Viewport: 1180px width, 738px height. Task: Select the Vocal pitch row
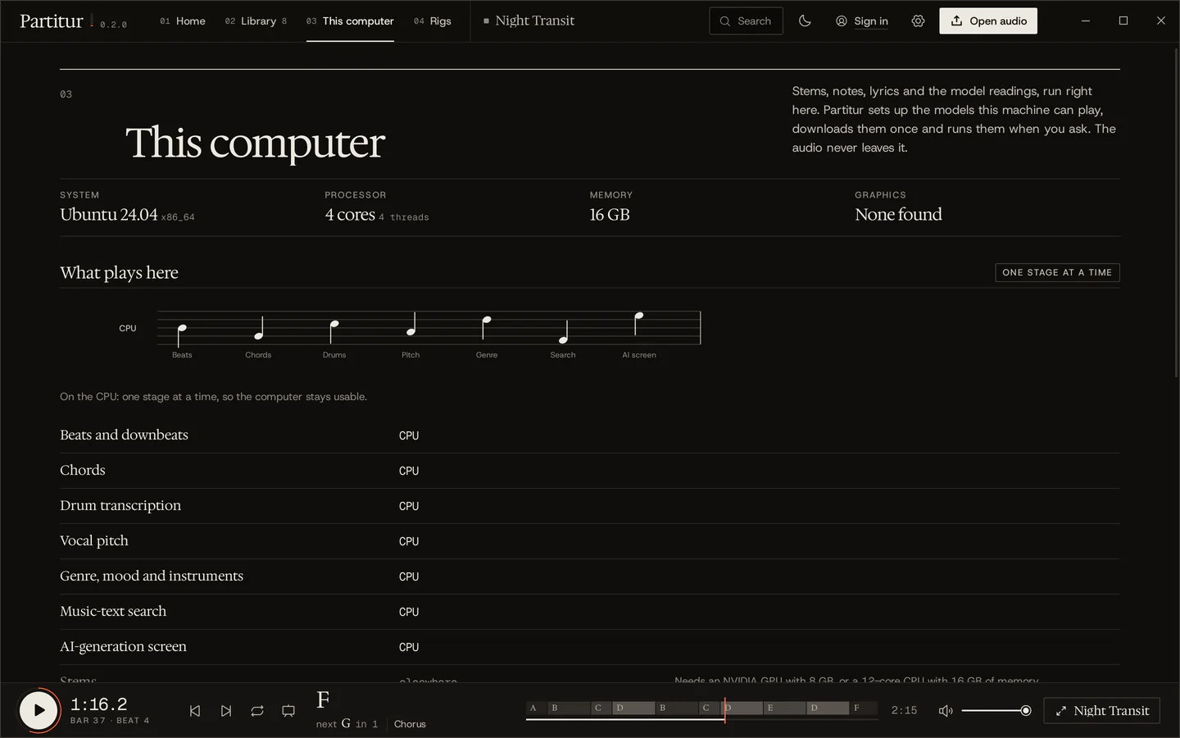pos(590,541)
